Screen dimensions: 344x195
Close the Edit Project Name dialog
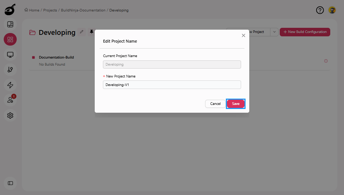(243, 36)
